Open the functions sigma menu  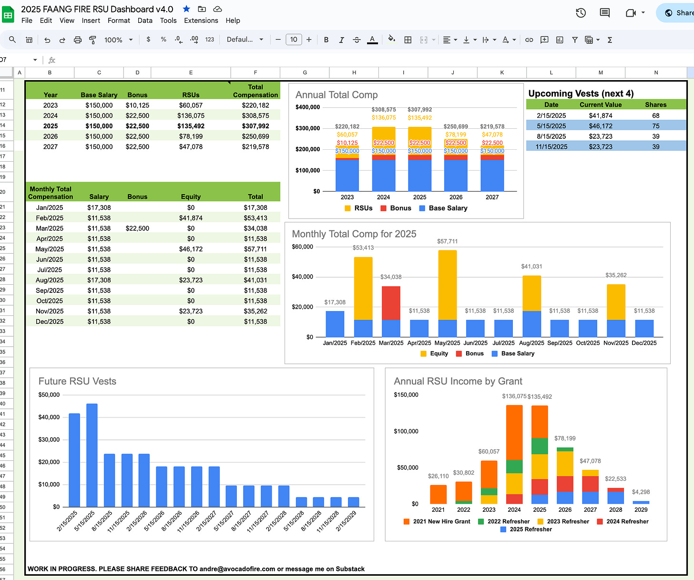tap(610, 40)
